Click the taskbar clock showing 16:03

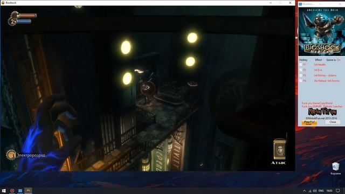pyautogui.click(x=329, y=191)
